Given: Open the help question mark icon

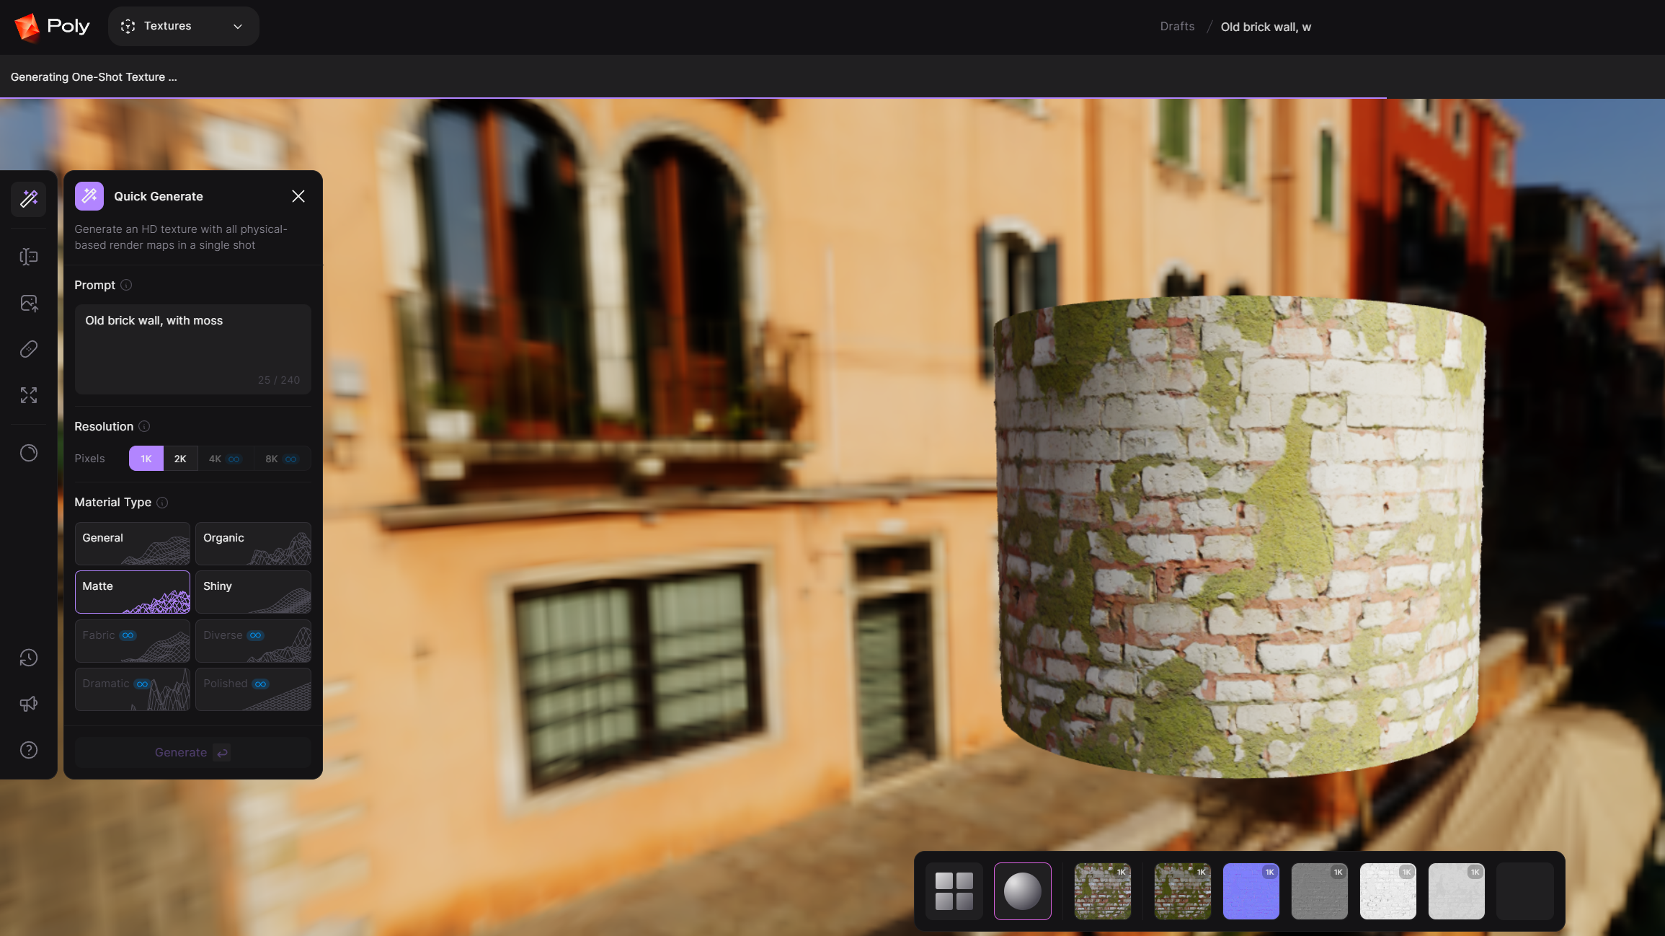Looking at the screenshot, I should 29,750.
